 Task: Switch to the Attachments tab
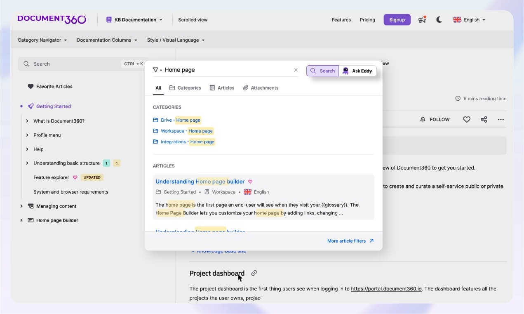(x=261, y=88)
